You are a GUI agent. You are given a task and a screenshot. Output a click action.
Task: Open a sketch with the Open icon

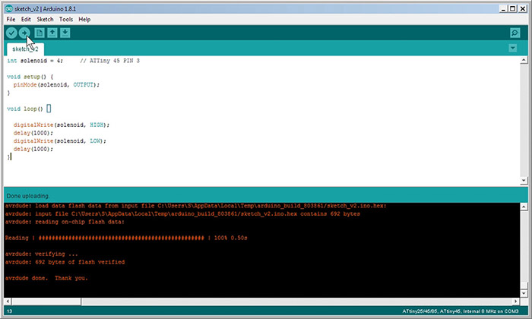pyautogui.click(x=52, y=33)
